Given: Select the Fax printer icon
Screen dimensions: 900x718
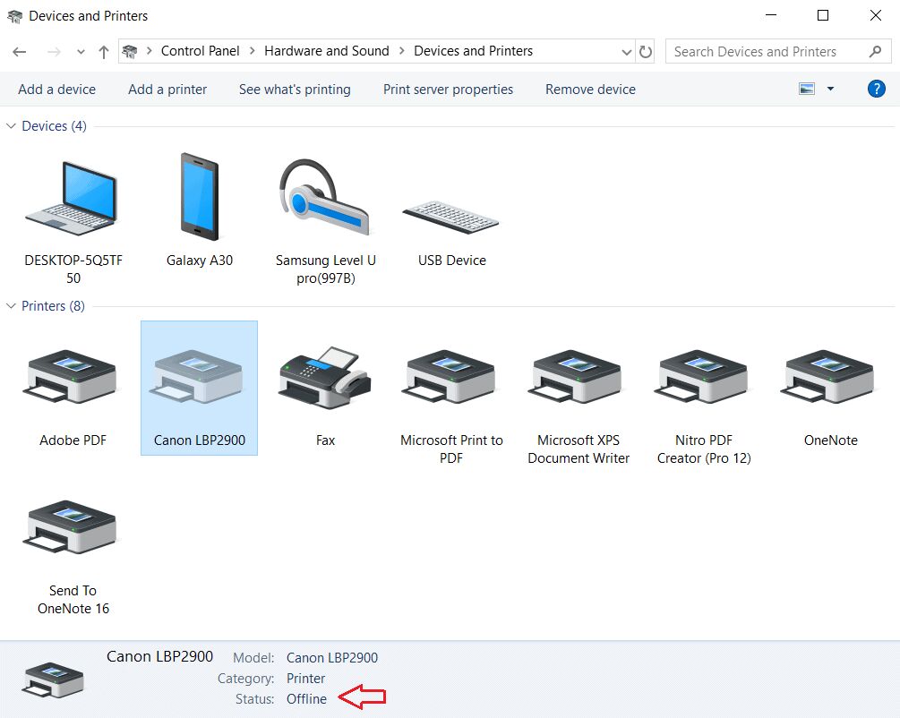Looking at the screenshot, I should point(325,377).
